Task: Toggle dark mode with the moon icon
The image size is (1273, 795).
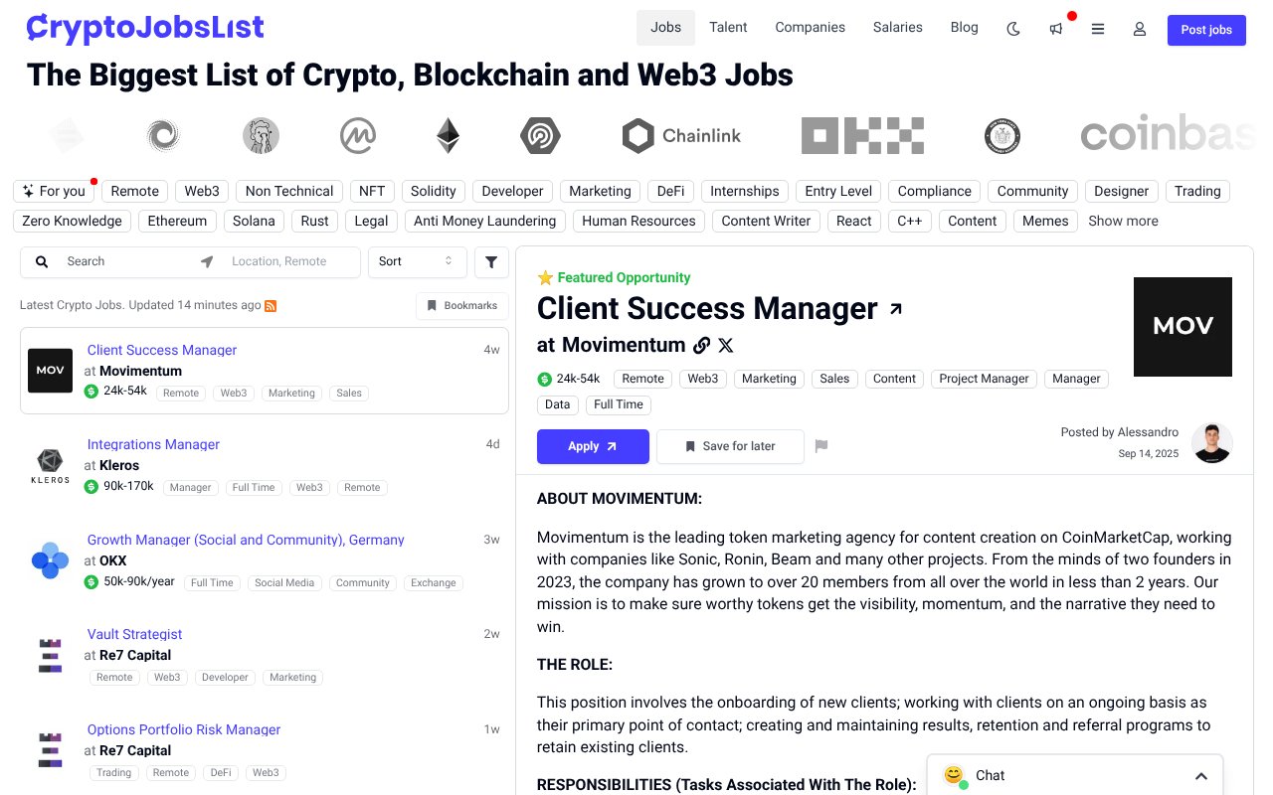Action: point(1012,30)
